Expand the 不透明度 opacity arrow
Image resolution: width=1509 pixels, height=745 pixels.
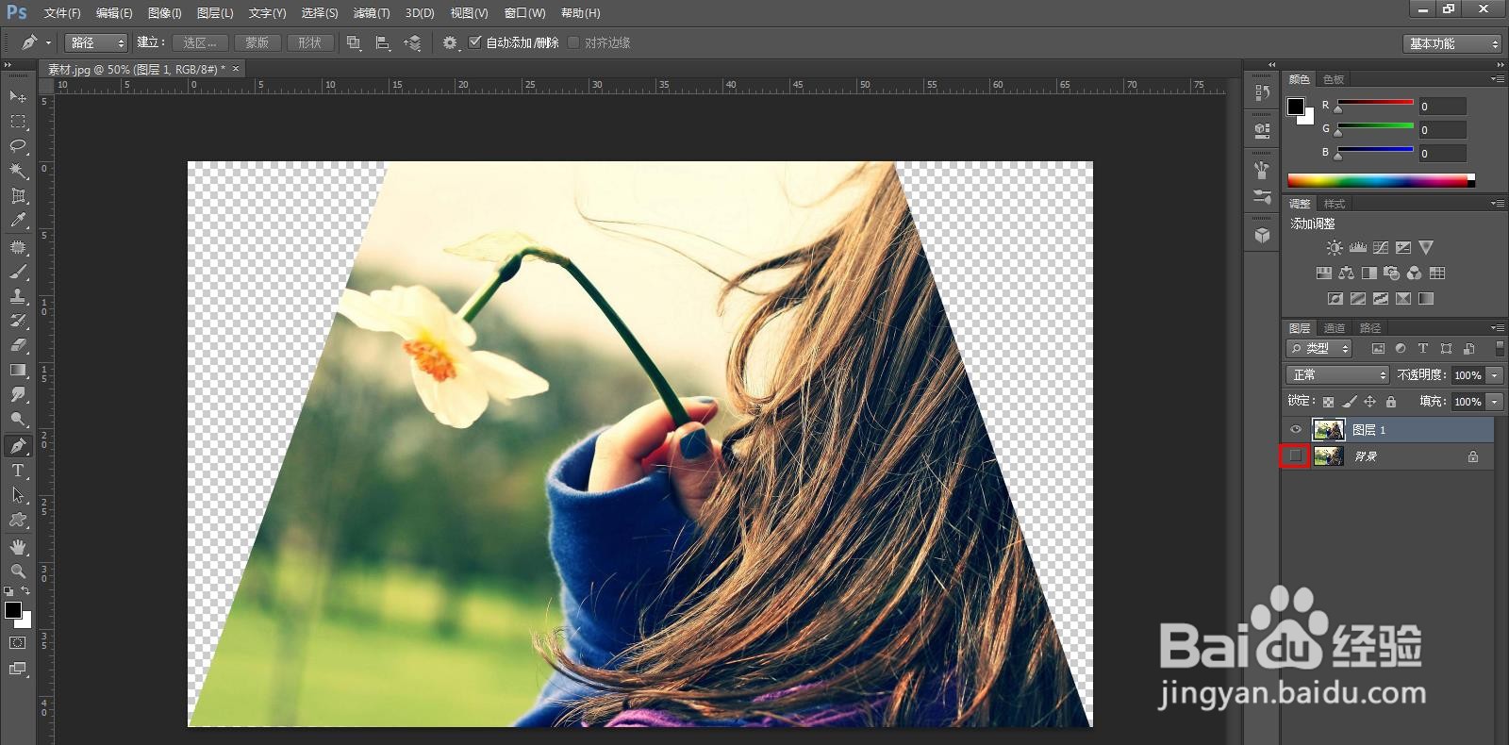pos(1495,375)
